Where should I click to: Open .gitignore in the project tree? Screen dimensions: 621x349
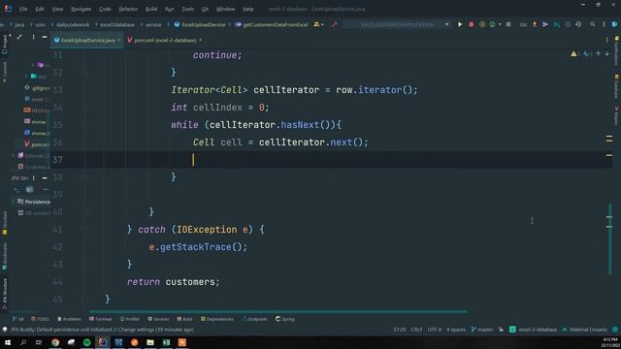point(37,88)
